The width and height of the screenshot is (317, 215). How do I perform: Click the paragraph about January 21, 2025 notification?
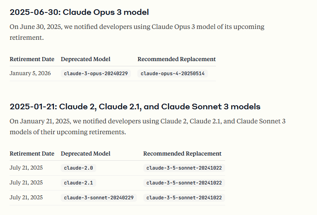pyautogui.click(x=147, y=127)
